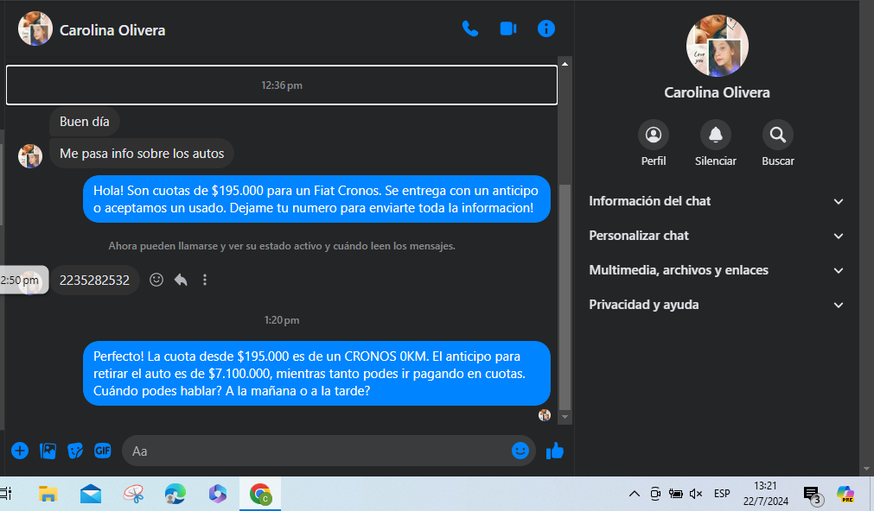
Task: Expand Multimedia, archivos y enlaces section
Action: coord(717,270)
